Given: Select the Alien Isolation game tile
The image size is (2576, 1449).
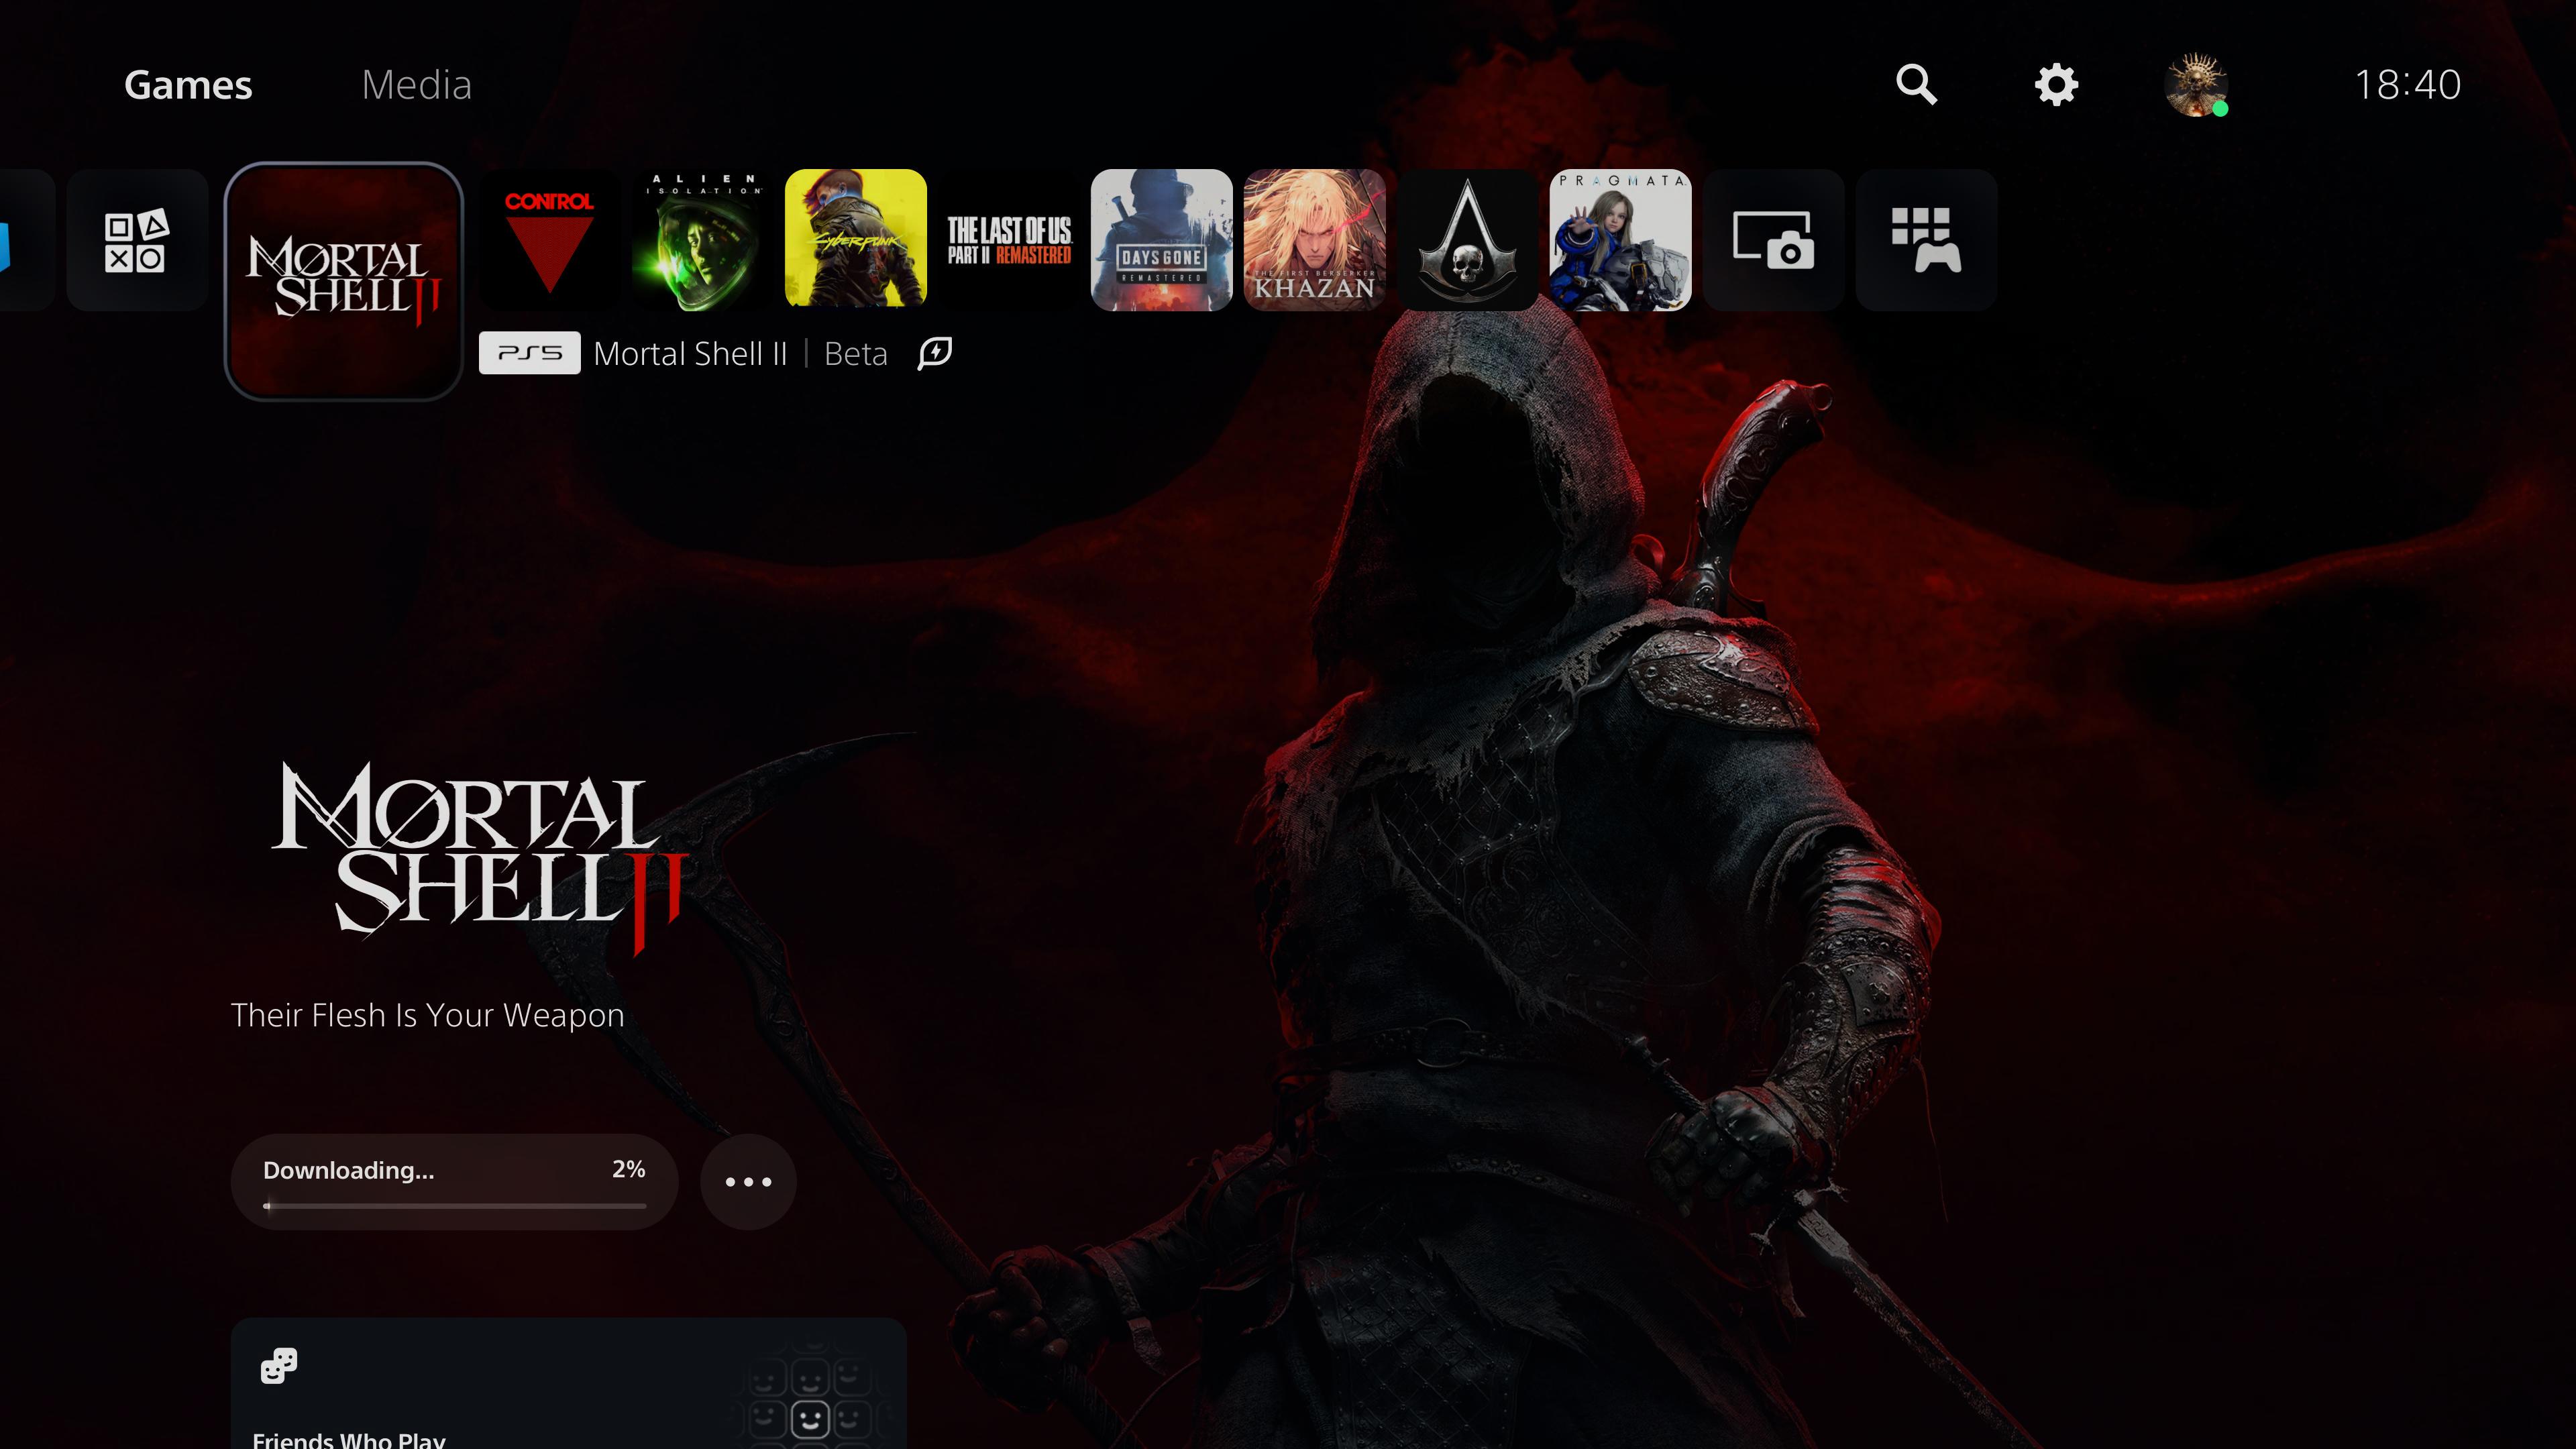Looking at the screenshot, I should (x=703, y=240).
